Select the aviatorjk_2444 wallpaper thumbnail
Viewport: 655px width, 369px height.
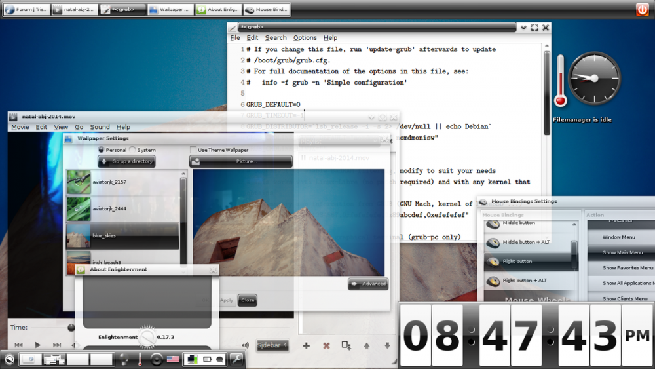click(x=122, y=209)
